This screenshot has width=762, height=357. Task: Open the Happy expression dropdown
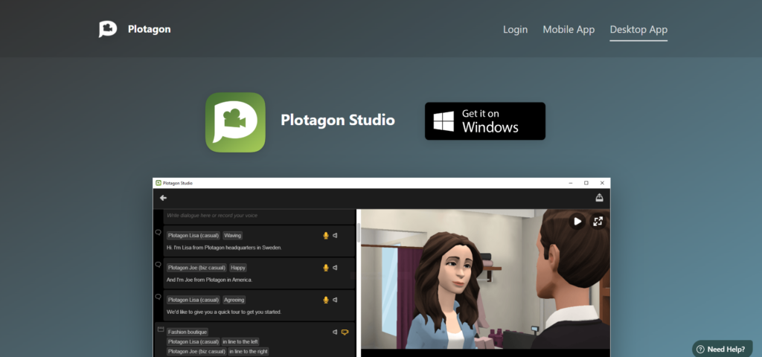pos(238,268)
